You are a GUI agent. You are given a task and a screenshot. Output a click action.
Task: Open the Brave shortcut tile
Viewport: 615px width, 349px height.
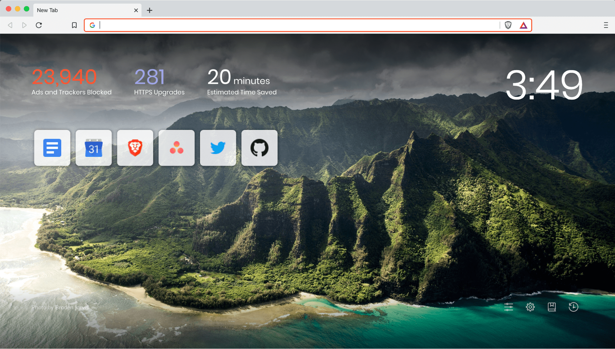[x=135, y=148]
